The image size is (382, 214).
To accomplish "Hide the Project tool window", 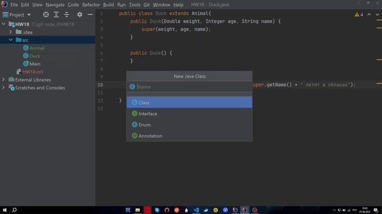I will pos(90,14).
